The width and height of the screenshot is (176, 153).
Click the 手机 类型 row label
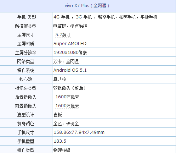[x=27, y=17]
